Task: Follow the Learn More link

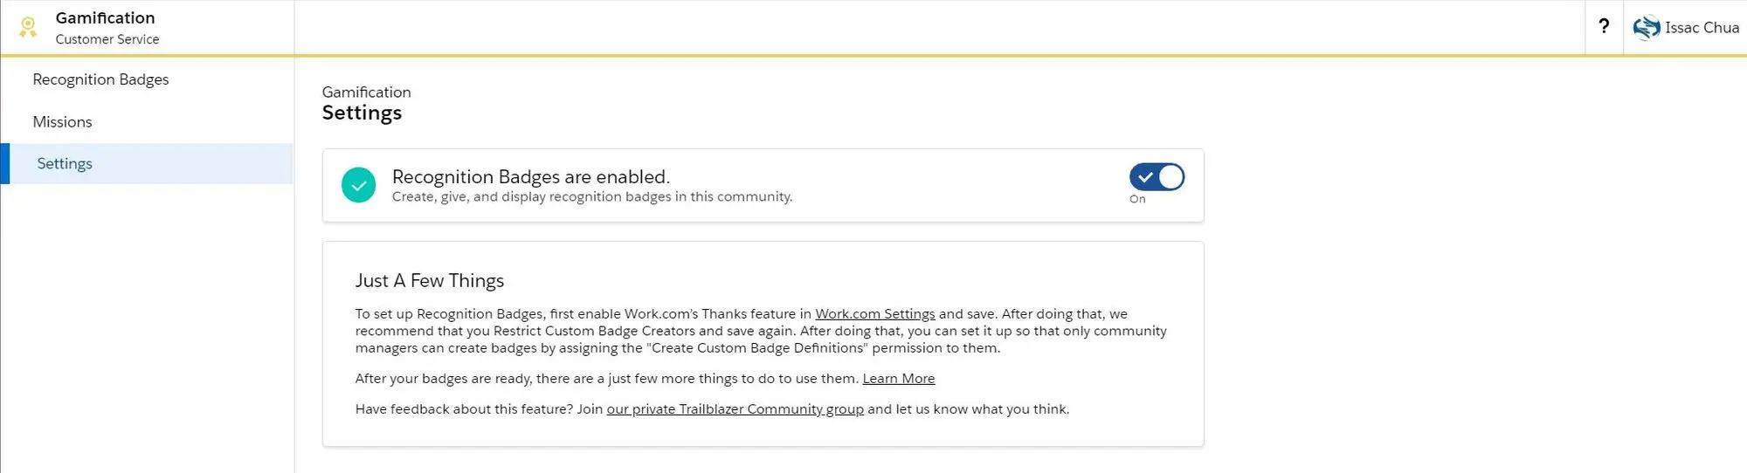Action: [x=898, y=379]
